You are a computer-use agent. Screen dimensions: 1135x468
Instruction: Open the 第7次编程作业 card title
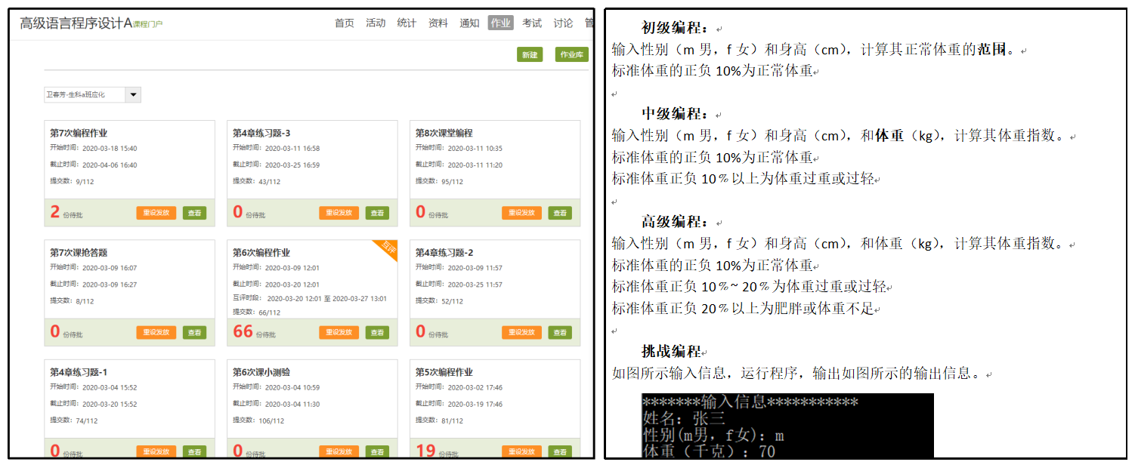[x=79, y=133]
